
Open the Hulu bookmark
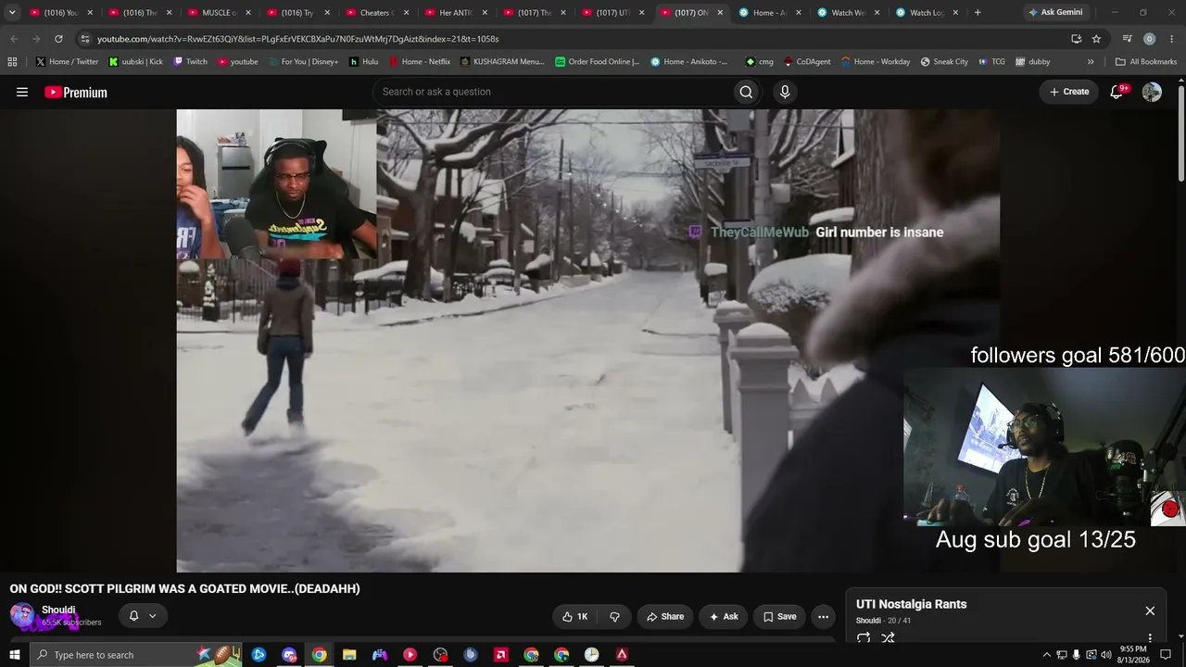[363, 62]
